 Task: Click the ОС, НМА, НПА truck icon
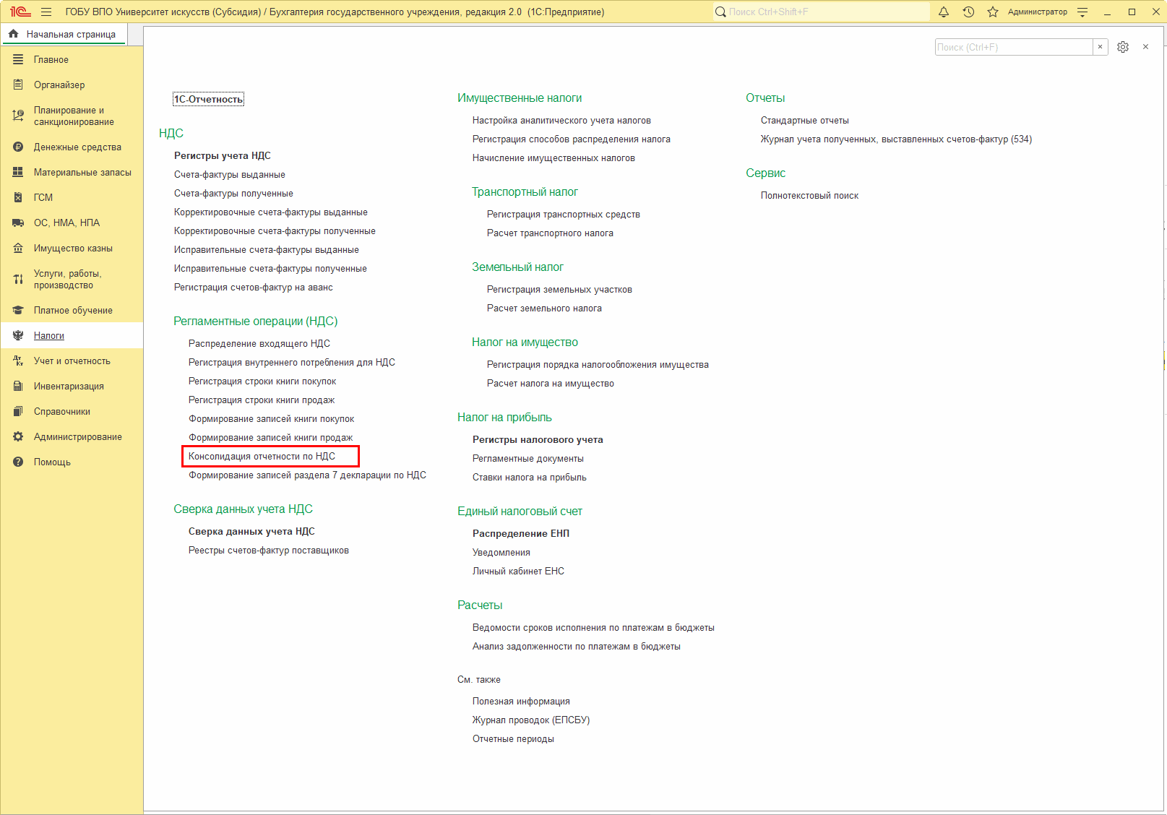(x=18, y=223)
